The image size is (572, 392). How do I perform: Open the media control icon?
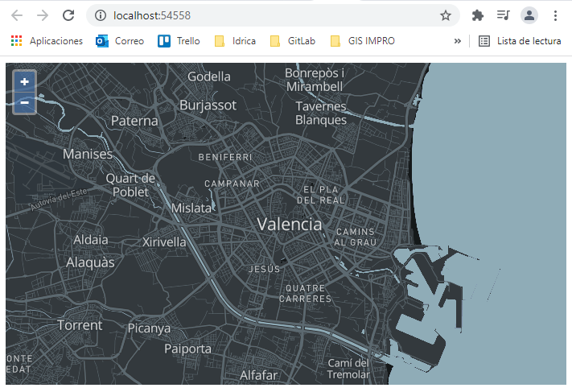(503, 15)
